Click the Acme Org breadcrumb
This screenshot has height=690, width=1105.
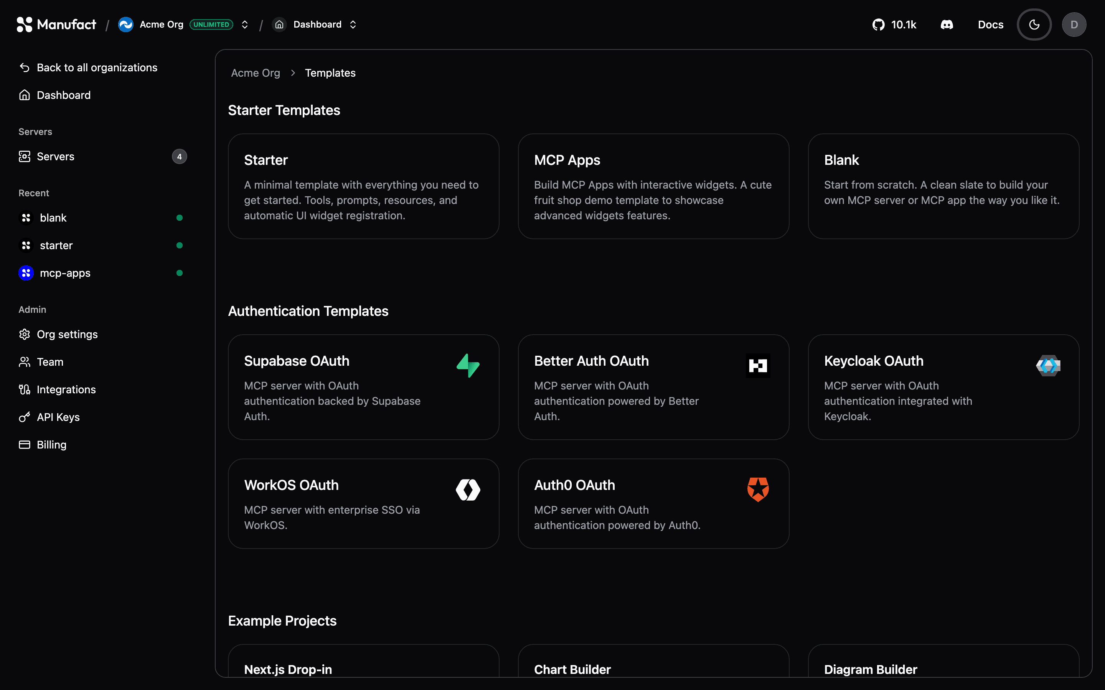click(255, 73)
